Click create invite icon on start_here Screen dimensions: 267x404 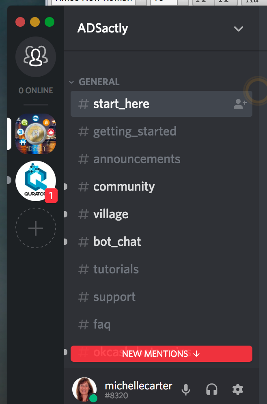(x=240, y=104)
